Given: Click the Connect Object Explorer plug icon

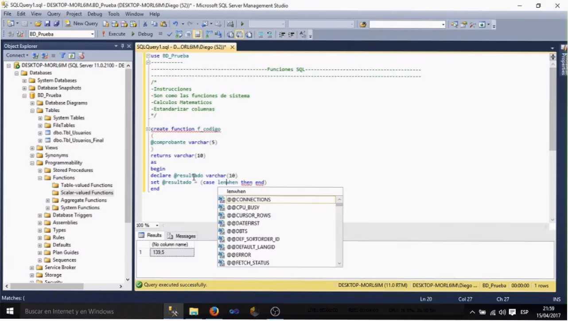Looking at the screenshot, I should coord(35,55).
